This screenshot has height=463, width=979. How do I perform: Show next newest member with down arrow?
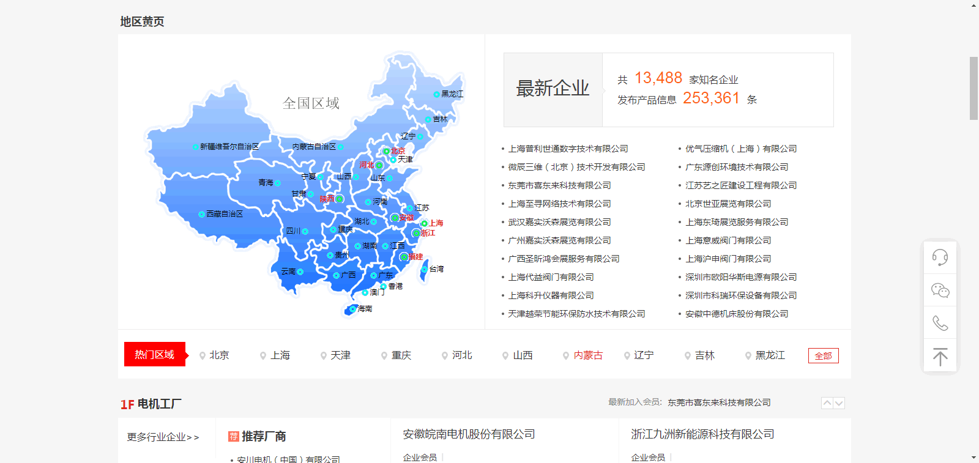coord(839,403)
